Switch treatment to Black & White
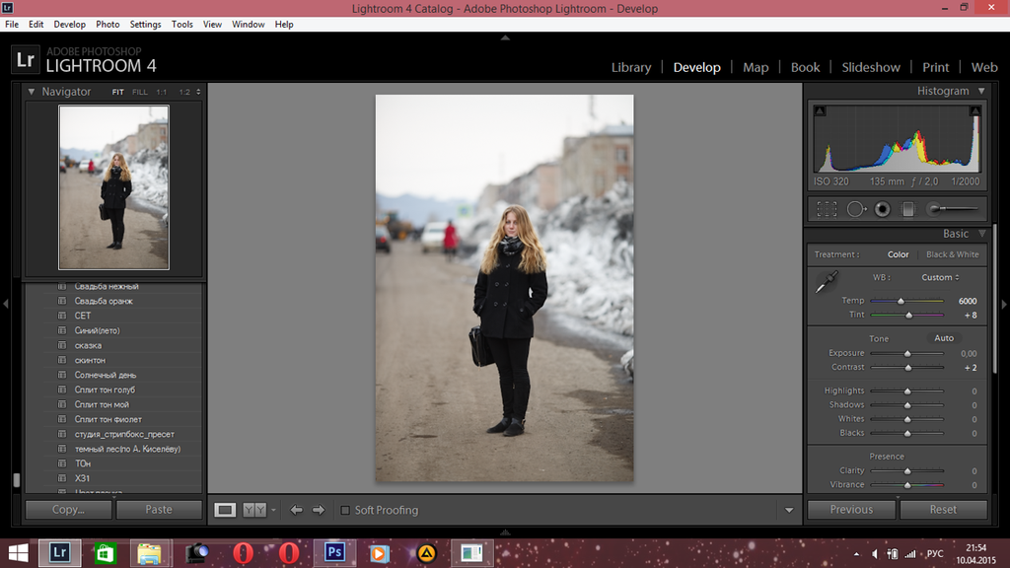 952,254
